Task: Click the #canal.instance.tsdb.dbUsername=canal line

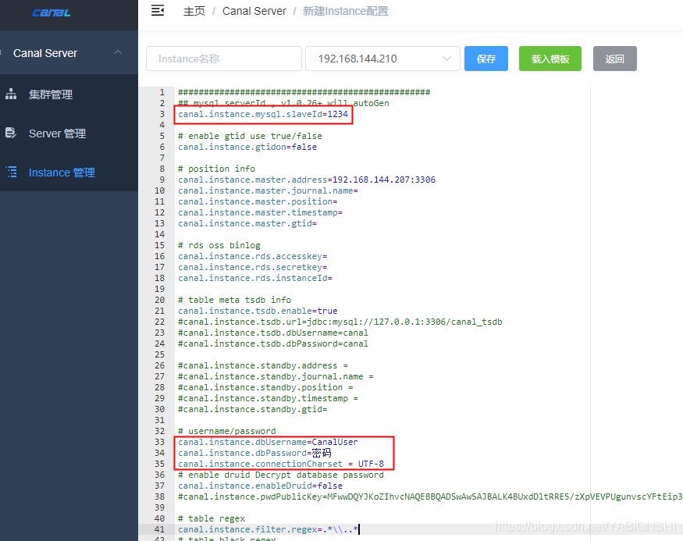Action: (x=272, y=333)
